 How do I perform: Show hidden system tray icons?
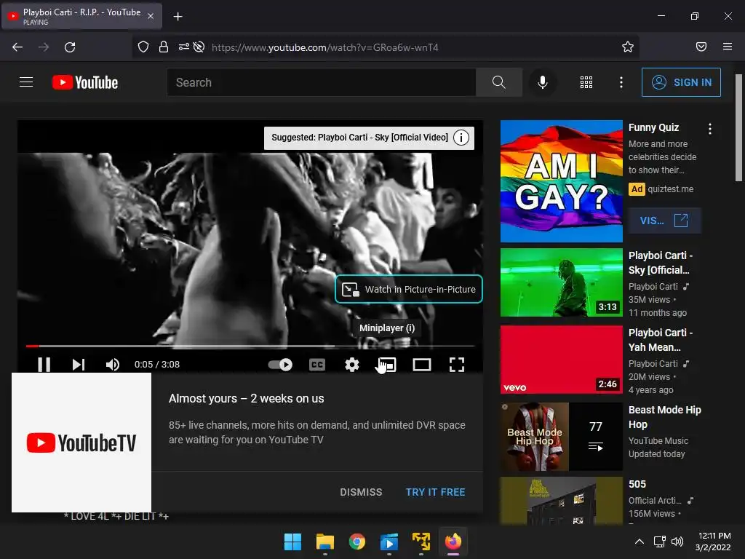(x=640, y=542)
